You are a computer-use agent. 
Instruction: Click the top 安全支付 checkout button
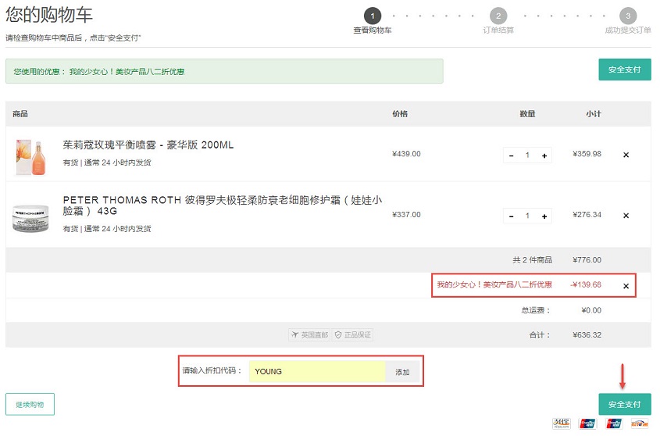pos(625,70)
